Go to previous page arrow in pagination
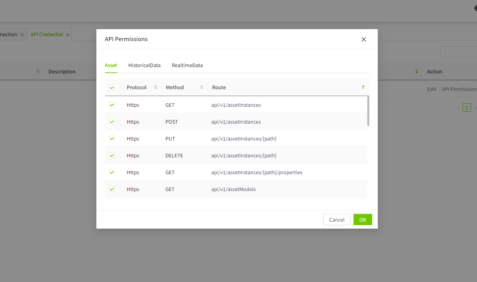The height and width of the screenshot is (282, 477). click(458, 108)
